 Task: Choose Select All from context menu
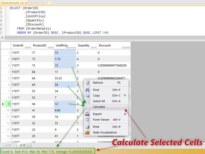click(106, 101)
